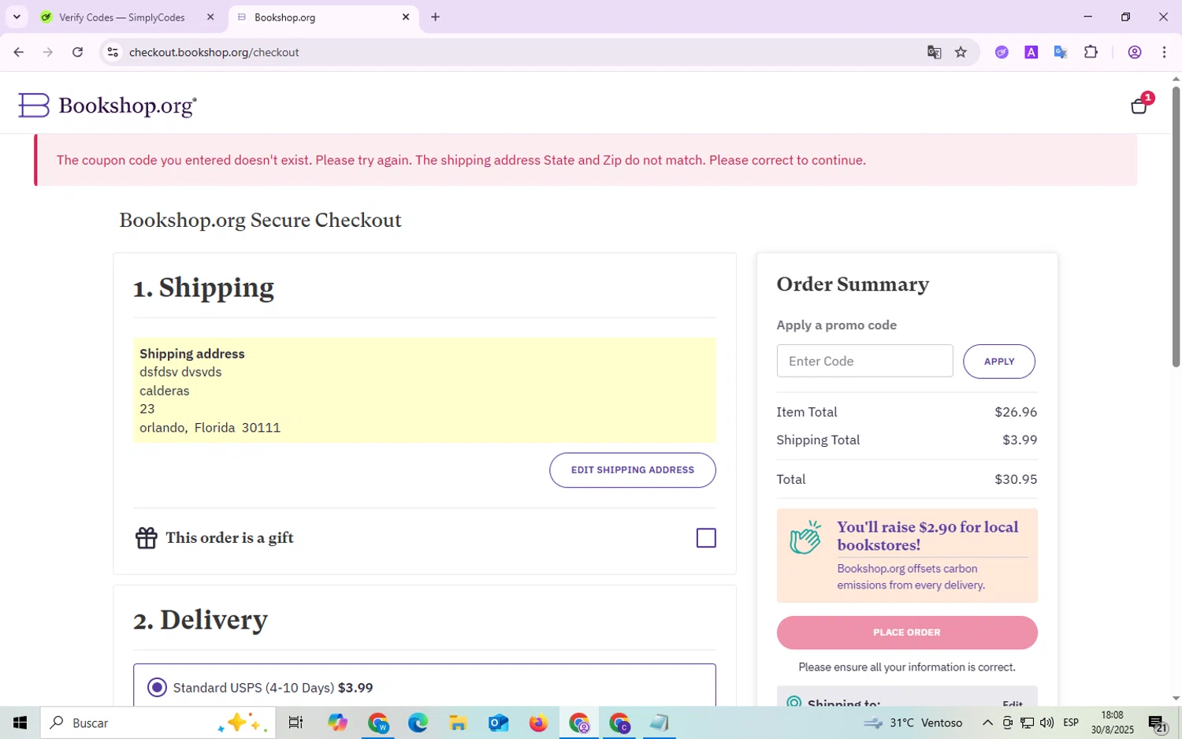This screenshot has width=1182, height=739.
Task: Open the Chrome three-dot menu
Action: [x=1164, y=52]
